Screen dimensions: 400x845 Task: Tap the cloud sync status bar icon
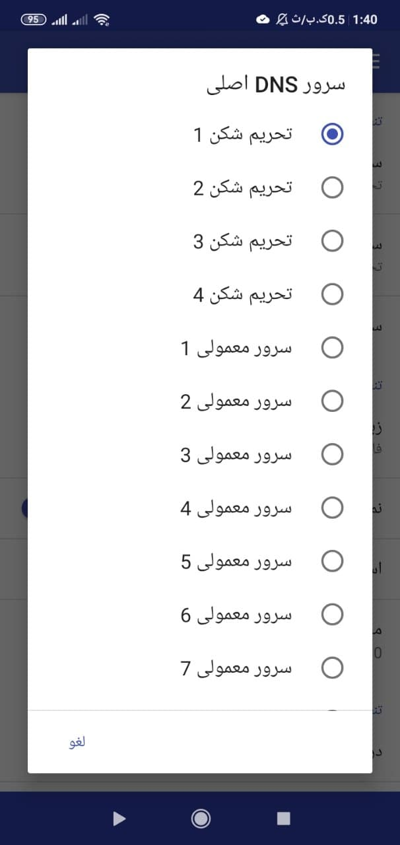[x=261, y=19]
